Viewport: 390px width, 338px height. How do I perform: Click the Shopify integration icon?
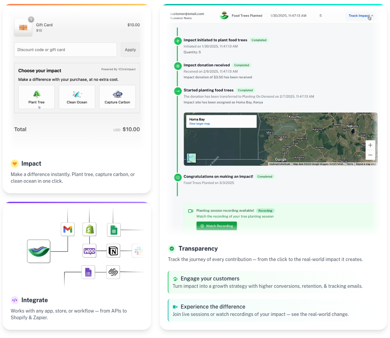(x=89, y=229)
